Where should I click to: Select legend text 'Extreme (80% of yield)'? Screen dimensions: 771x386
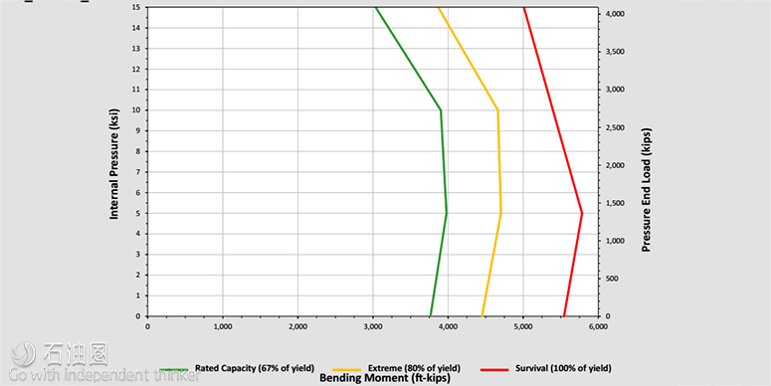[415, 368]
